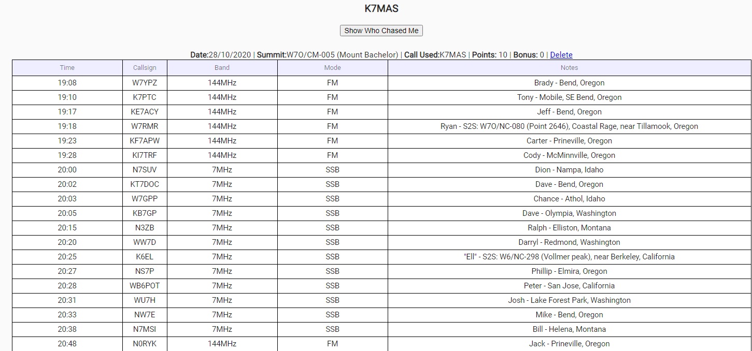Click the Time column header
This screenshot has height=351, width=752.
pos(67,68)
